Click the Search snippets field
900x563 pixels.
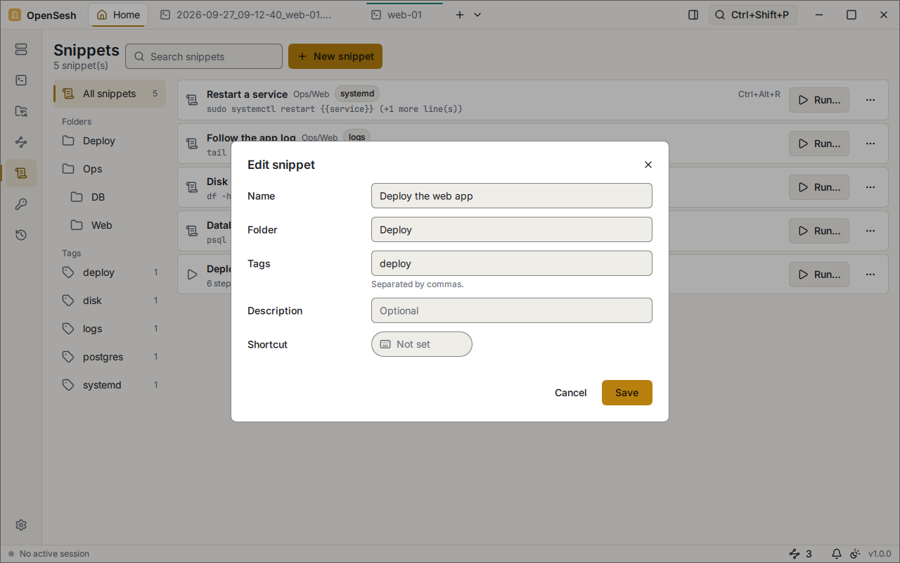pyautogui.click(x=204, y=56)
